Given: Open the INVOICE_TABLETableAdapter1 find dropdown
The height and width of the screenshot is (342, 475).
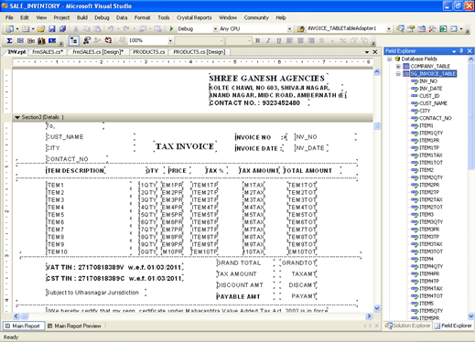Looking at the screenshot, I should [x=389, y=28].
